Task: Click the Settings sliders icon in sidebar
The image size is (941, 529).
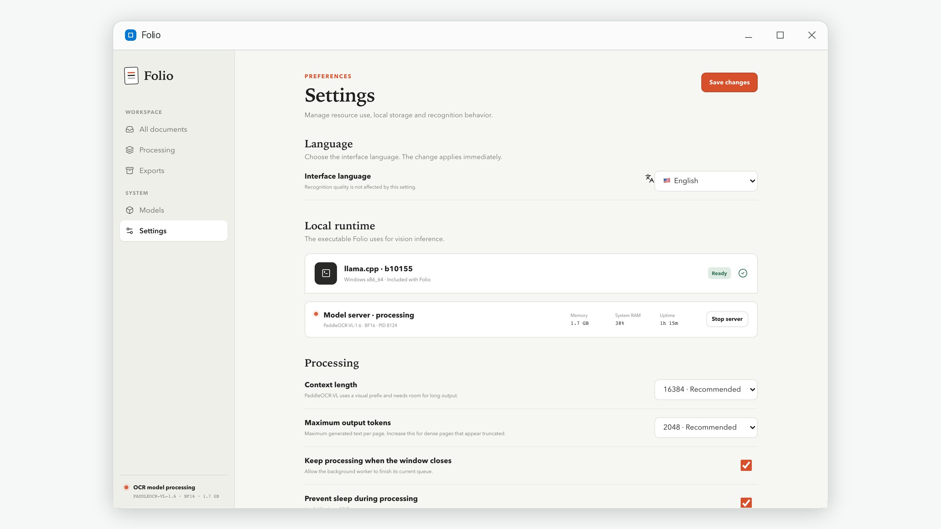Action: (129, 231)
